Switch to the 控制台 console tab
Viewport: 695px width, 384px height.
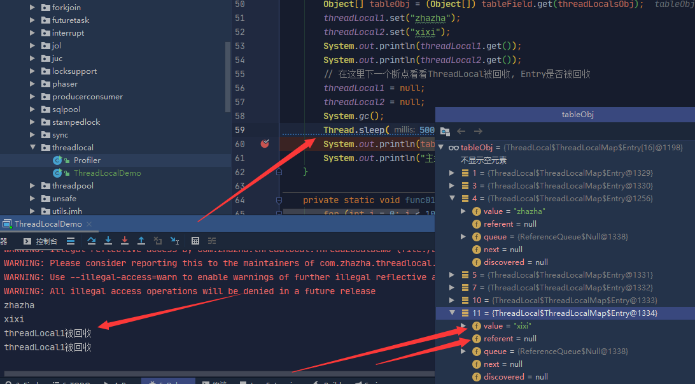point(40,241)
